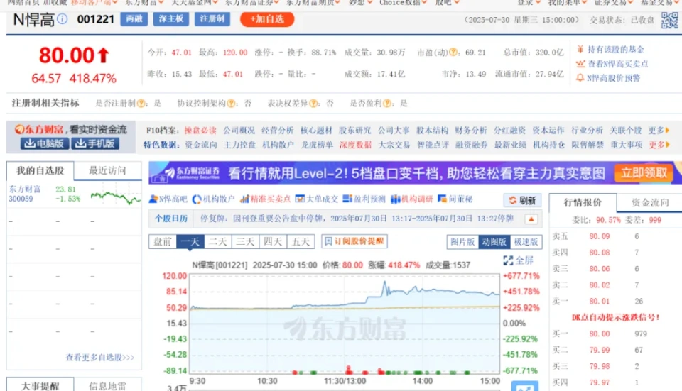This screenshot has height=391, width=682.
Task: Download 电脑版 client
Action: [x=44, y=143]
